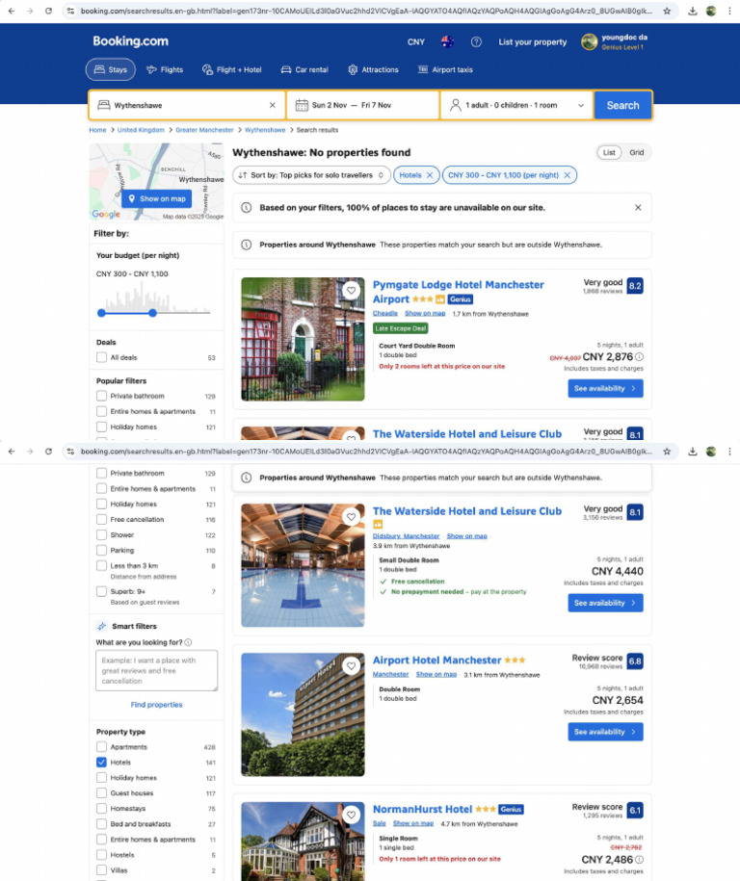Viewport: 740px width, 881px height.
Task: Open three-dot menu in upper browser toolbar
Action: click(x=729, y=11)
